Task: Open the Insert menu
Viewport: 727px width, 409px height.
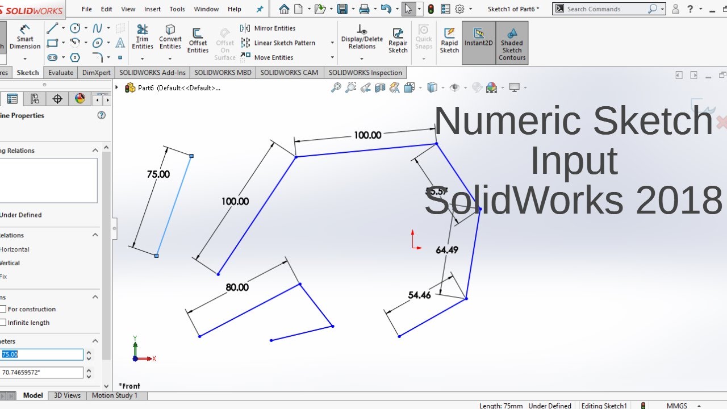Action: (152, 9)
